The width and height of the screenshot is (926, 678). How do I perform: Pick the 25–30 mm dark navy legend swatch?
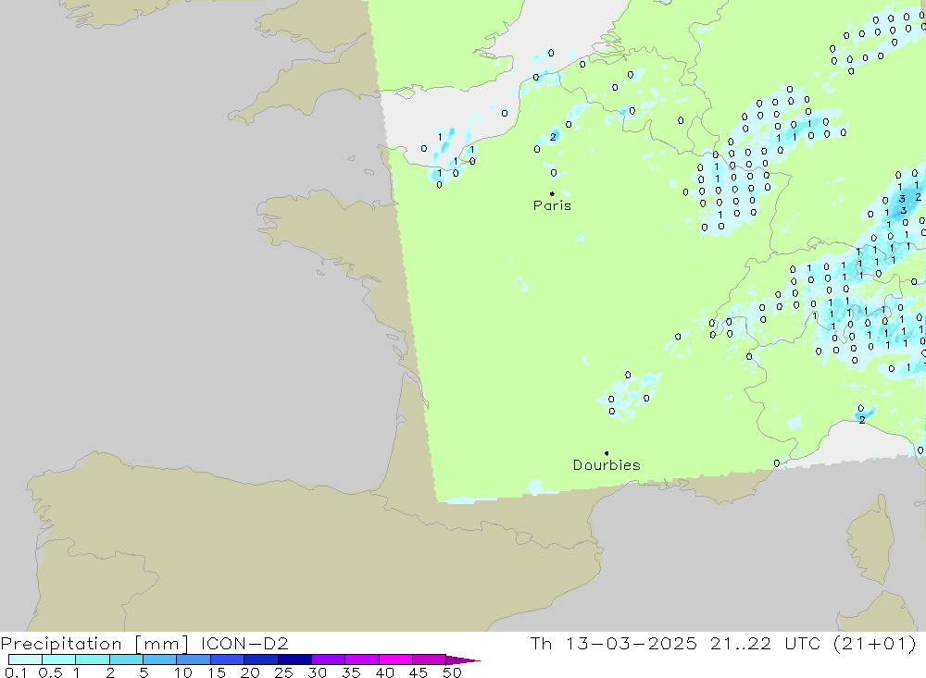294,660
